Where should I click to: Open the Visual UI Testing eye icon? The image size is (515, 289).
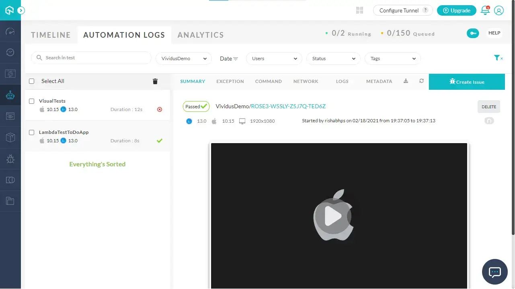point(10,116)
